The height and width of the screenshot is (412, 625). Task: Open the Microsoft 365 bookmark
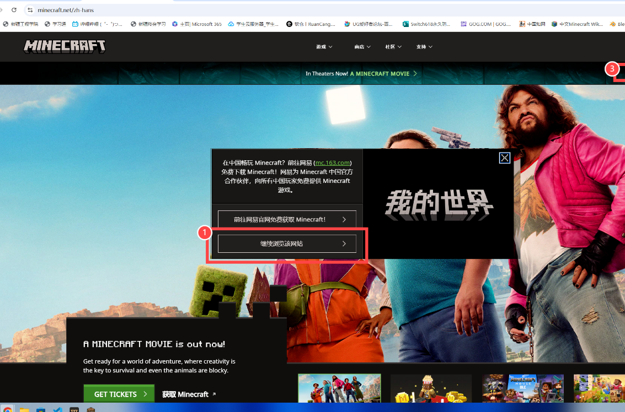click(x=196, y=24)
